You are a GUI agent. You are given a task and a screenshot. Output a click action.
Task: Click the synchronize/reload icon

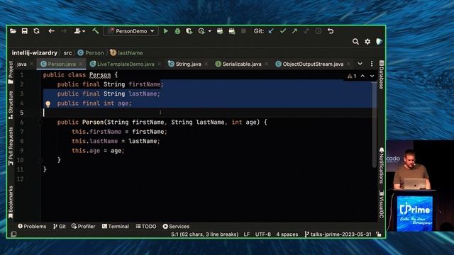tap(36, 31)
